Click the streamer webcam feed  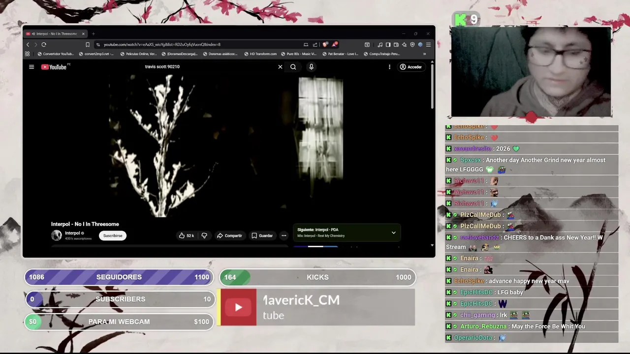tap(531, 72)
